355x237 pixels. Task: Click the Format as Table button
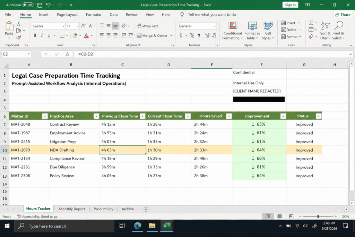[252, 31]
